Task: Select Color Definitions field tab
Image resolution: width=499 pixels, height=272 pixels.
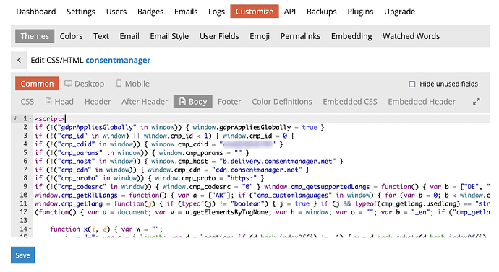Action: pyautogui.click(x=282, y=102)
